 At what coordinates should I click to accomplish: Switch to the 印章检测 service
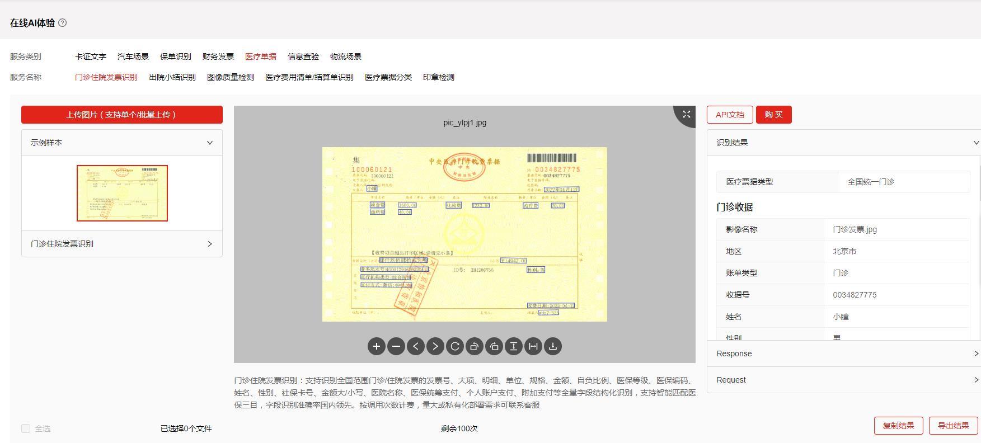point(439,77)
